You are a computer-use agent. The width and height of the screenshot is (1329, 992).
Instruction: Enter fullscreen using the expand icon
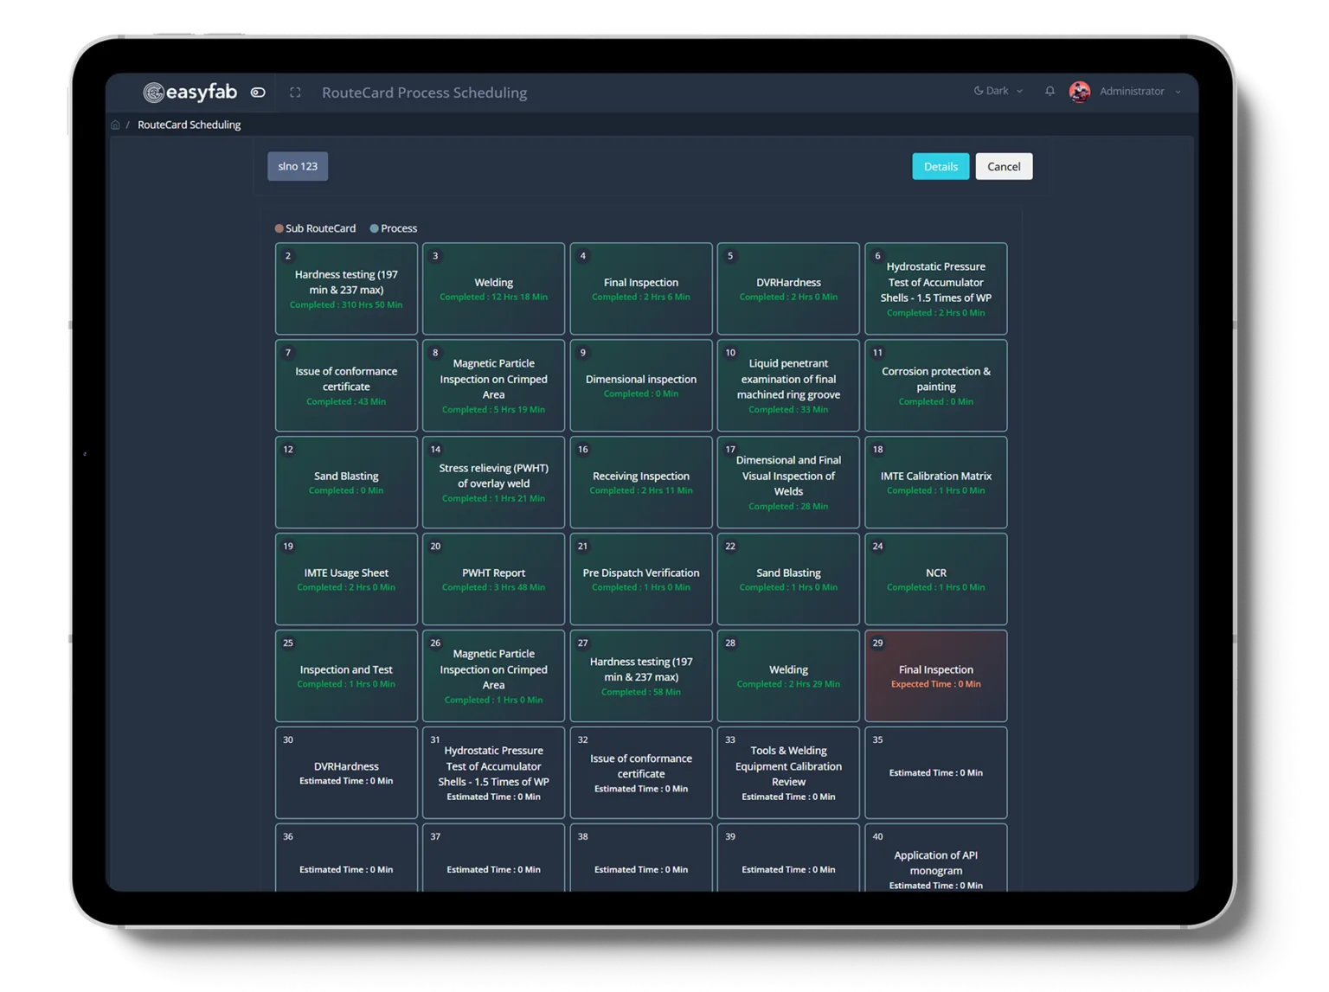point(295,92)
